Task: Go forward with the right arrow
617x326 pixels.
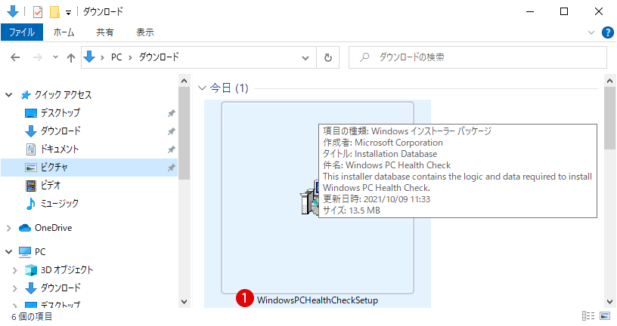Action: (37, 57)
